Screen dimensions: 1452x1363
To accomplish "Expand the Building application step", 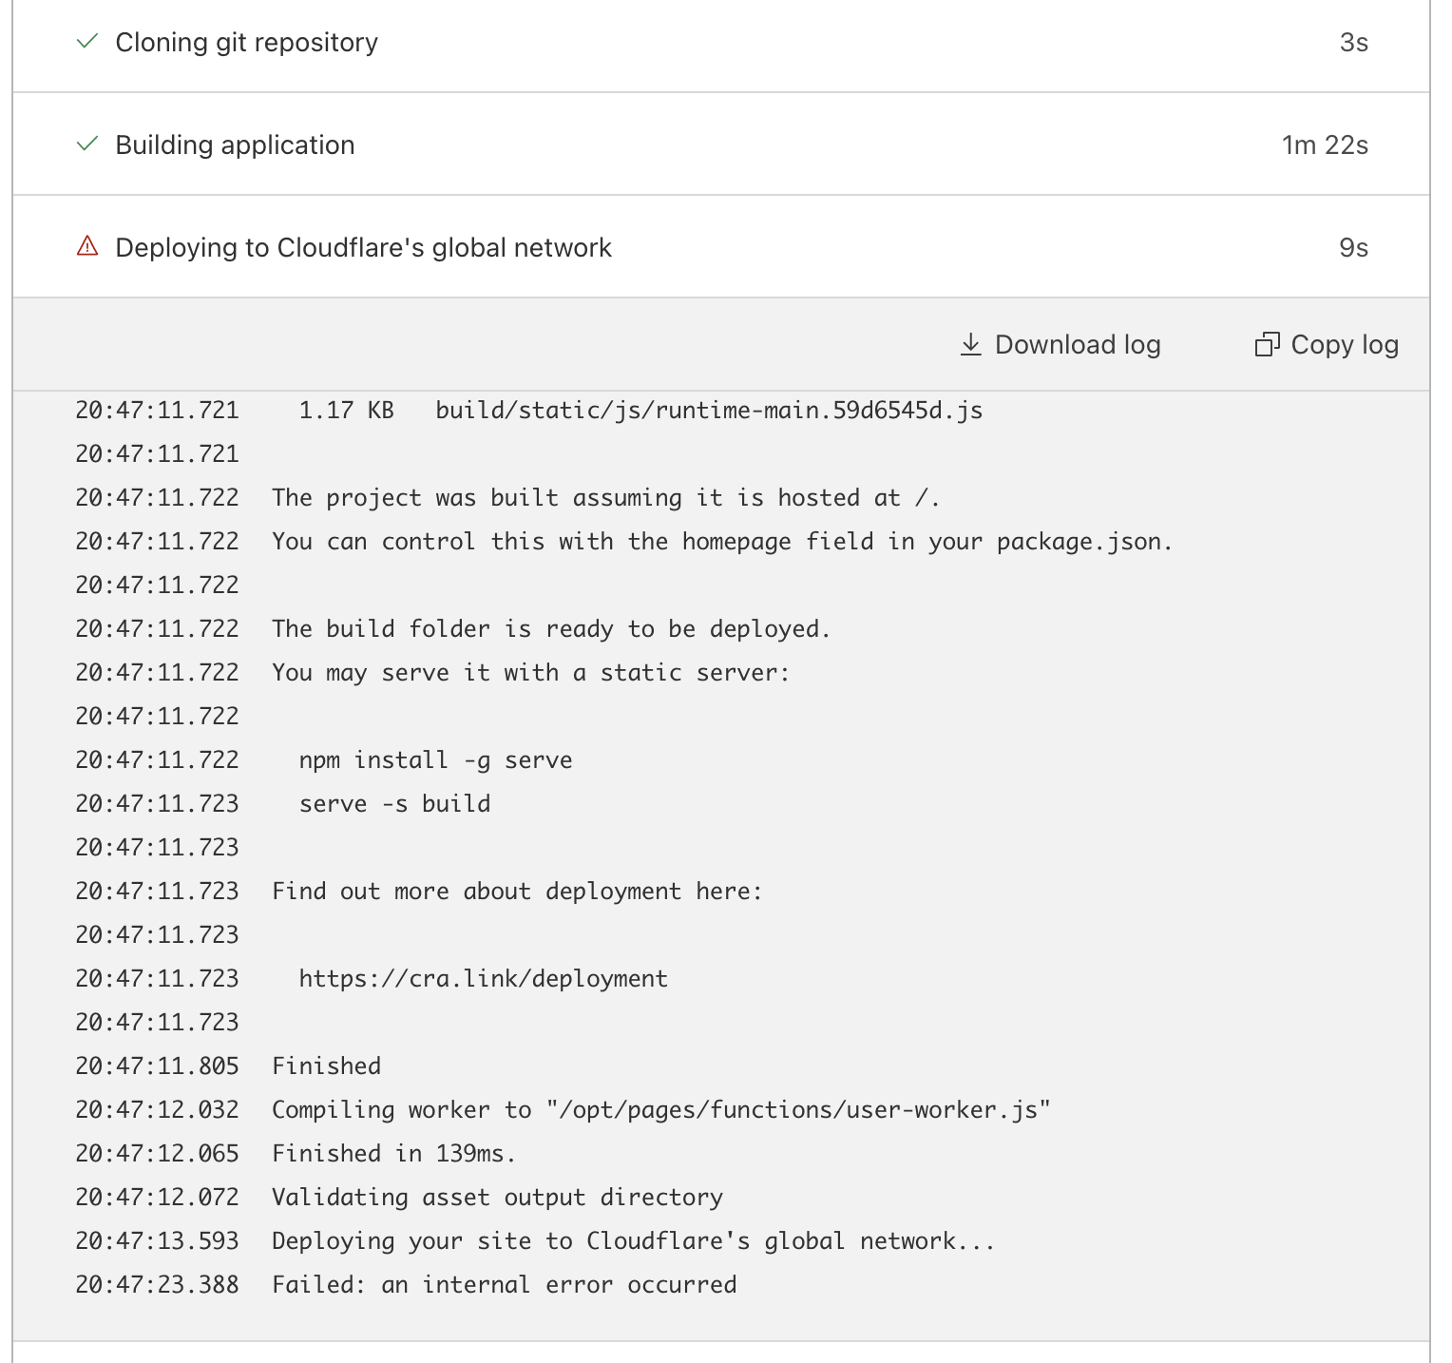I will 721,144.
